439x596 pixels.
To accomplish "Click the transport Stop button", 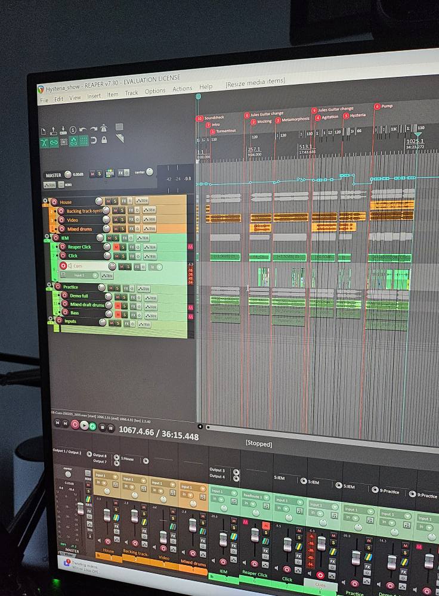I will [x=102, y=427].
